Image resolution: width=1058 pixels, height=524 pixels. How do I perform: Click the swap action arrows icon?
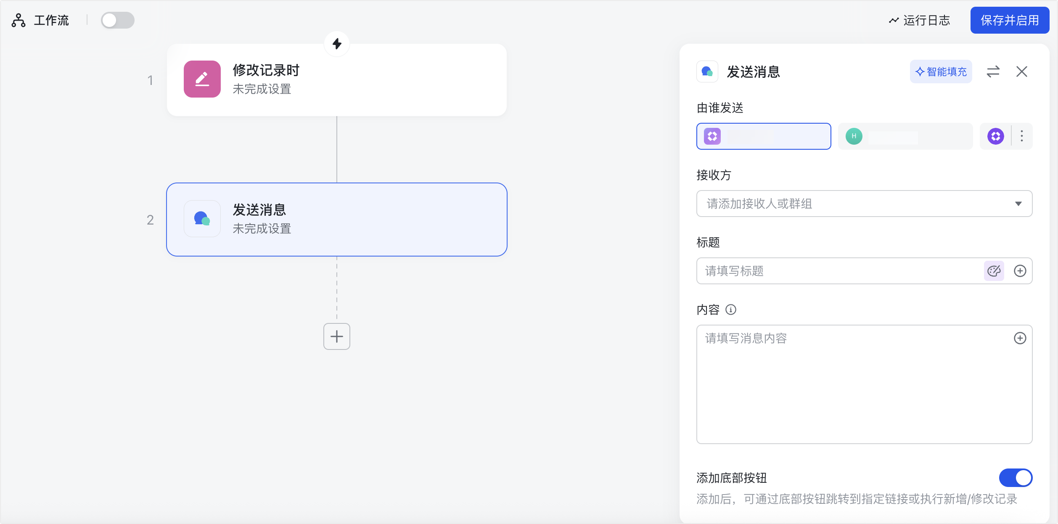coord(993,72)
